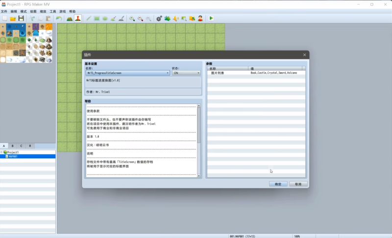Click the Zoom Out magnifier icon
Image resolution: width=392 pixels, height=238 pixels.
click(x=140, y=18)
